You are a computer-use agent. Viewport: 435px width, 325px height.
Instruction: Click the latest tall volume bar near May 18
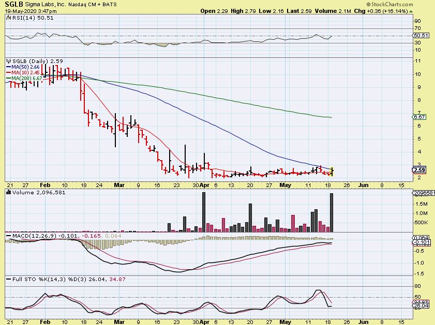332,212
